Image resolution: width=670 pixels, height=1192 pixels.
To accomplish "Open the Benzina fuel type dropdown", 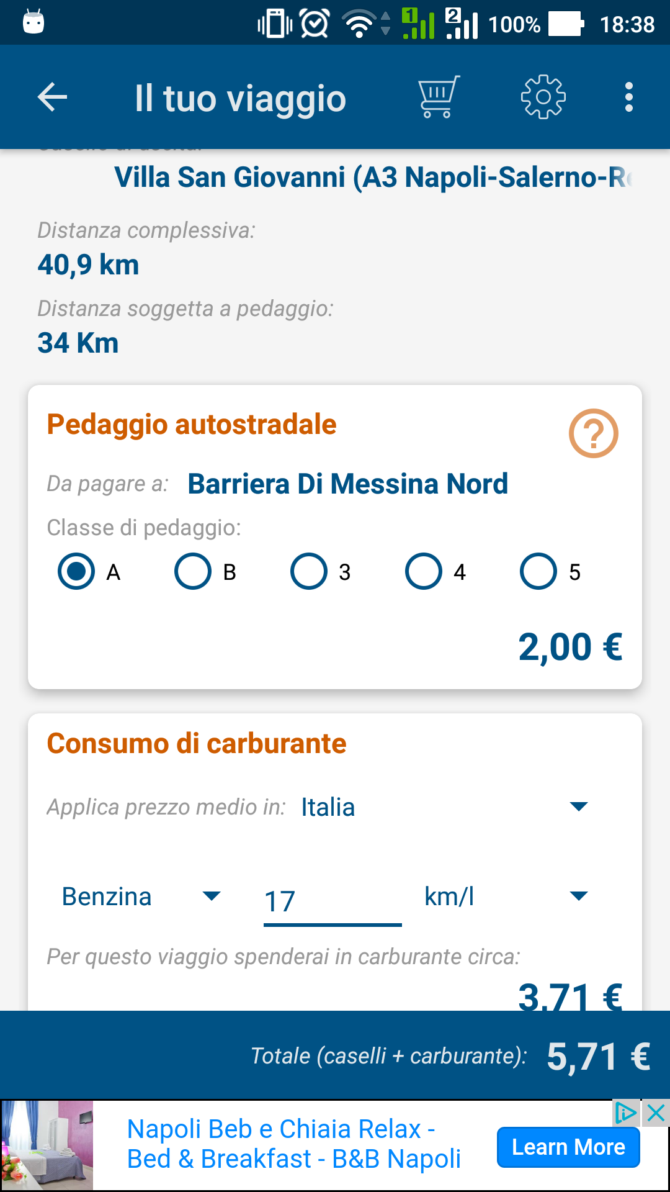I will (x=141, y=896).
